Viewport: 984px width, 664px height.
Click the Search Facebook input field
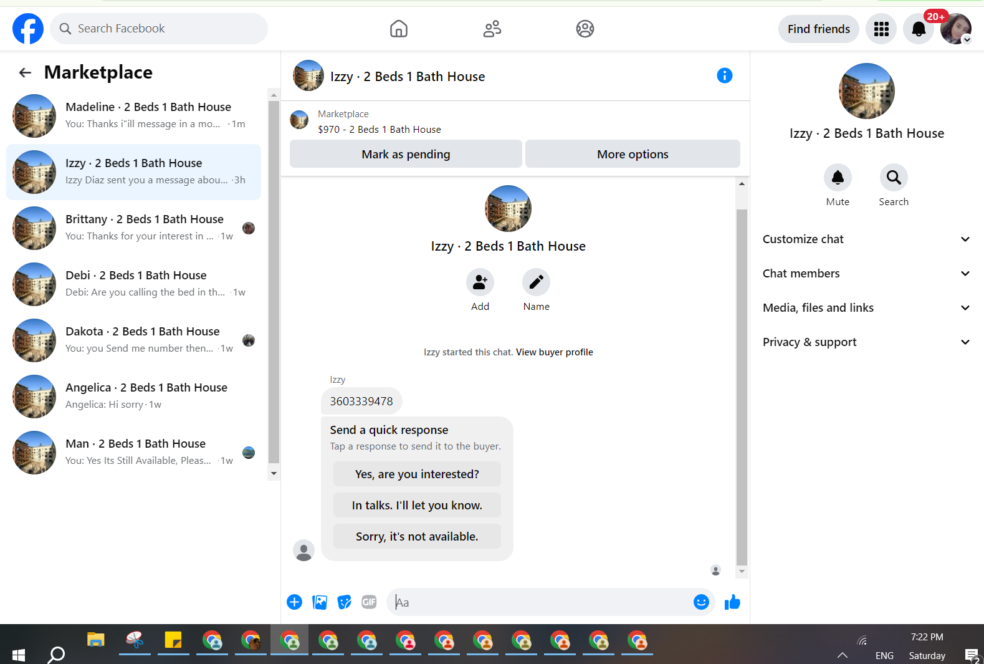pyautogui.click(x=159, y=29)
